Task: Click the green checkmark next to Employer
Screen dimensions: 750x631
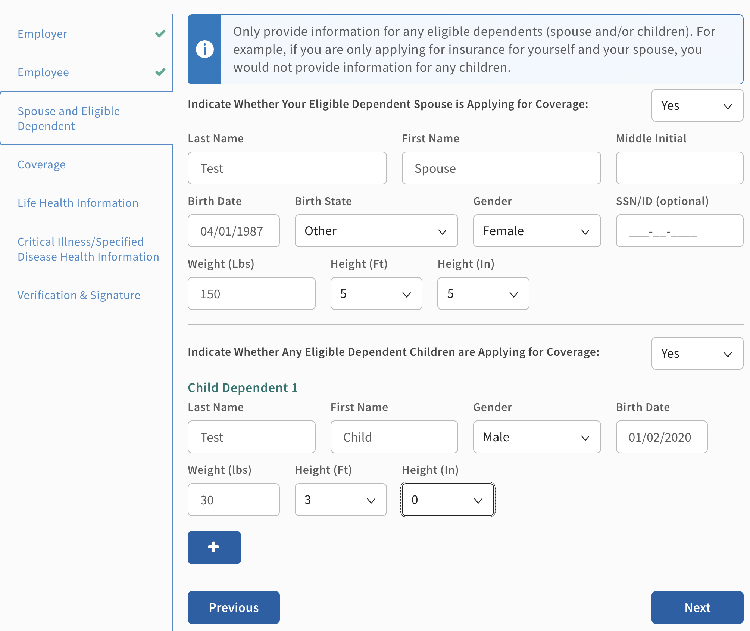Action: coord(160,34)
